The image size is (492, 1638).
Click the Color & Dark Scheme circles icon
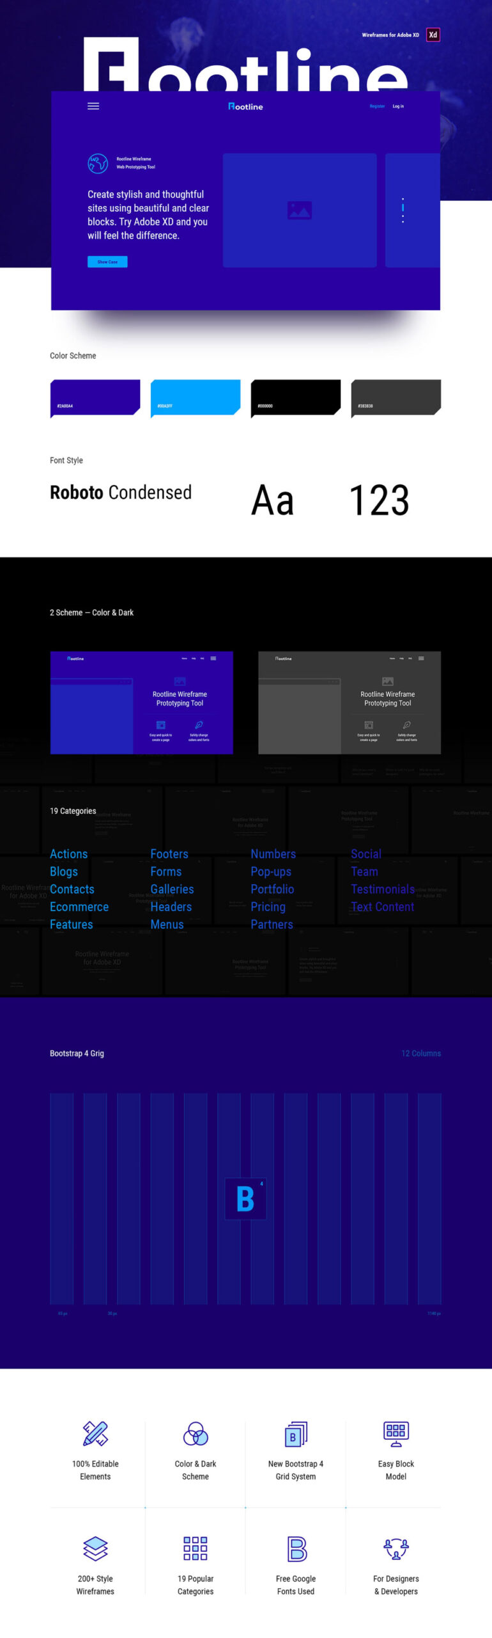click(196, 1433)
